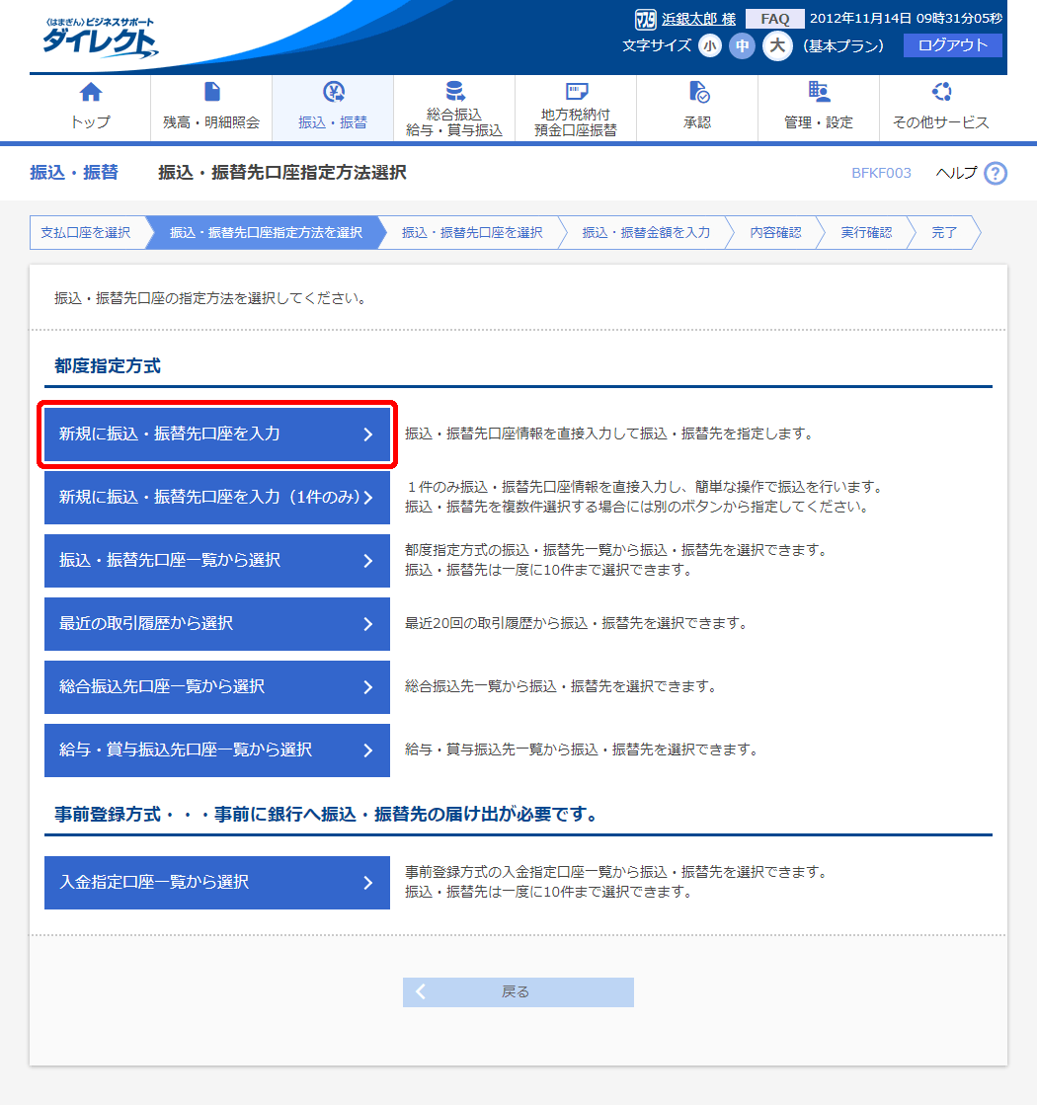Open 承認 approval icon

pos(697,93)
